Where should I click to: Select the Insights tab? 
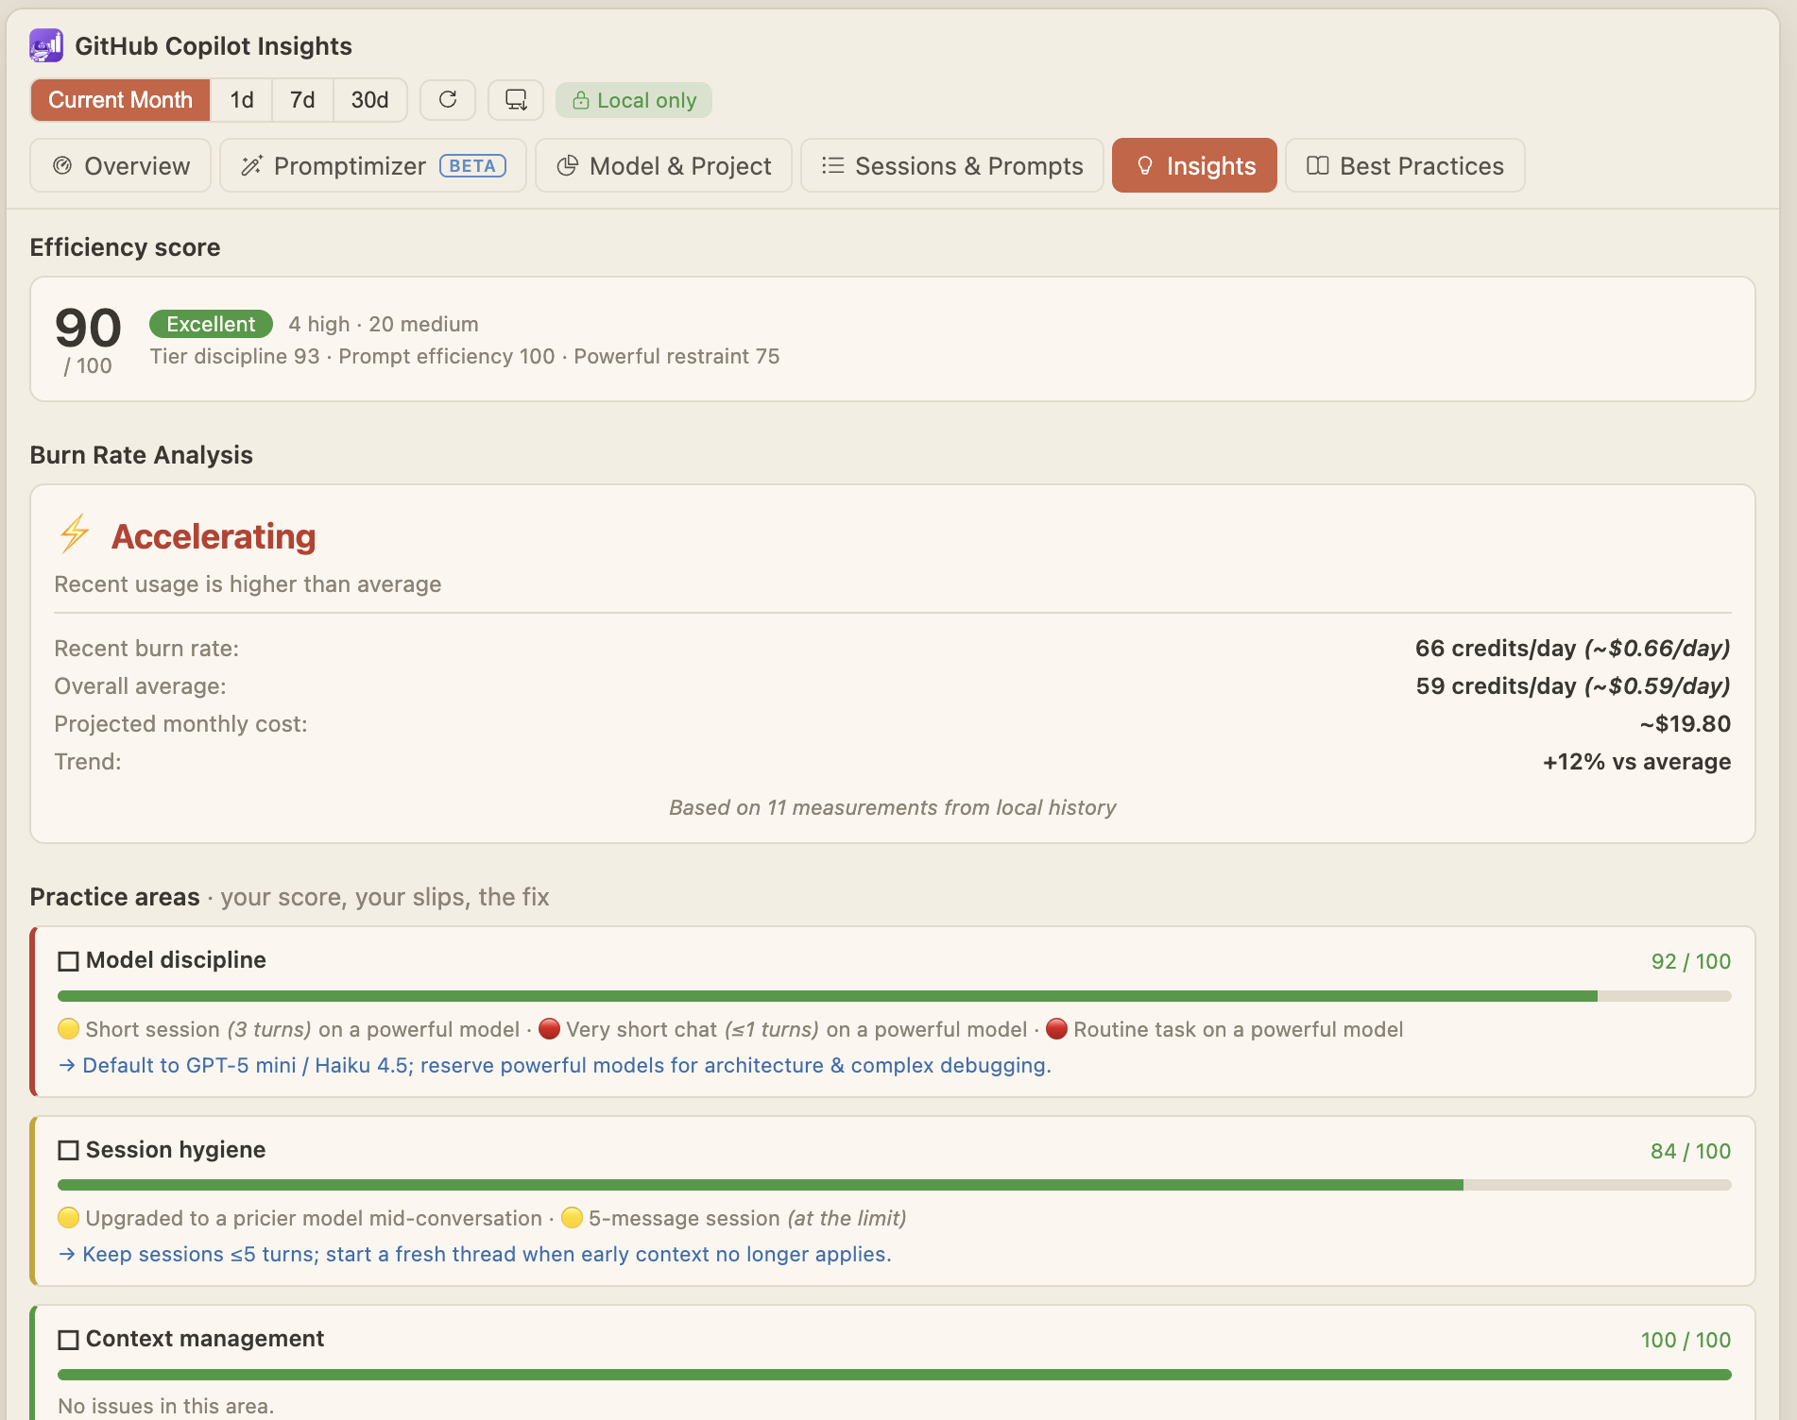[1194, 165]
